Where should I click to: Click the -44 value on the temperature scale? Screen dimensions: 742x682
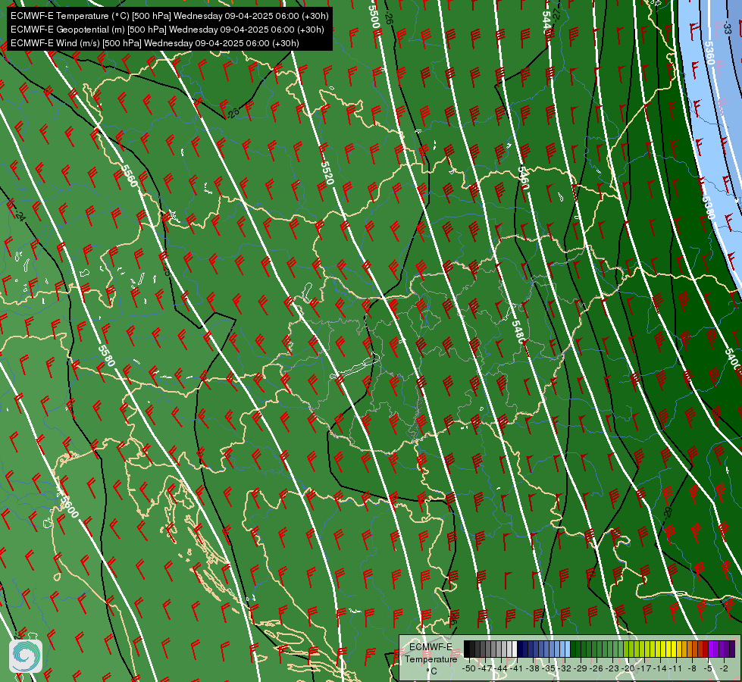(501, 668)
